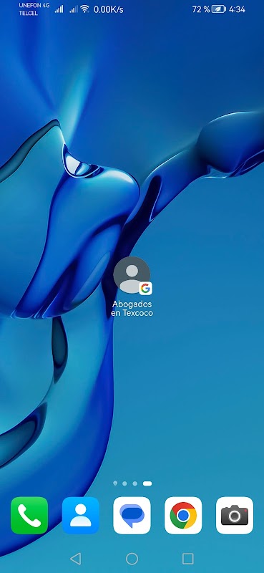Viewport: 264px width, 573px height.
Task: Tap the 72 % battery percentage
Action: coord(201,9)
